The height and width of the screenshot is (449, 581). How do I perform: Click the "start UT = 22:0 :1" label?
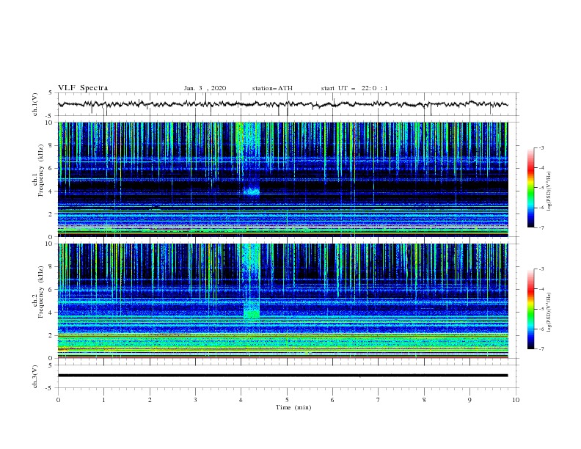pos(354,88)
